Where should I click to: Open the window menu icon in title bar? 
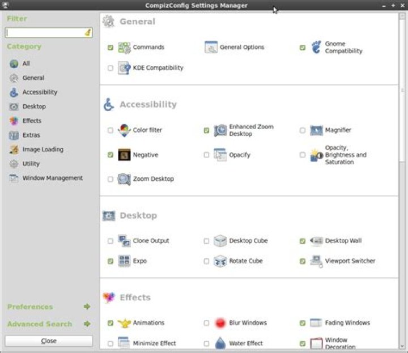[5, 5]
